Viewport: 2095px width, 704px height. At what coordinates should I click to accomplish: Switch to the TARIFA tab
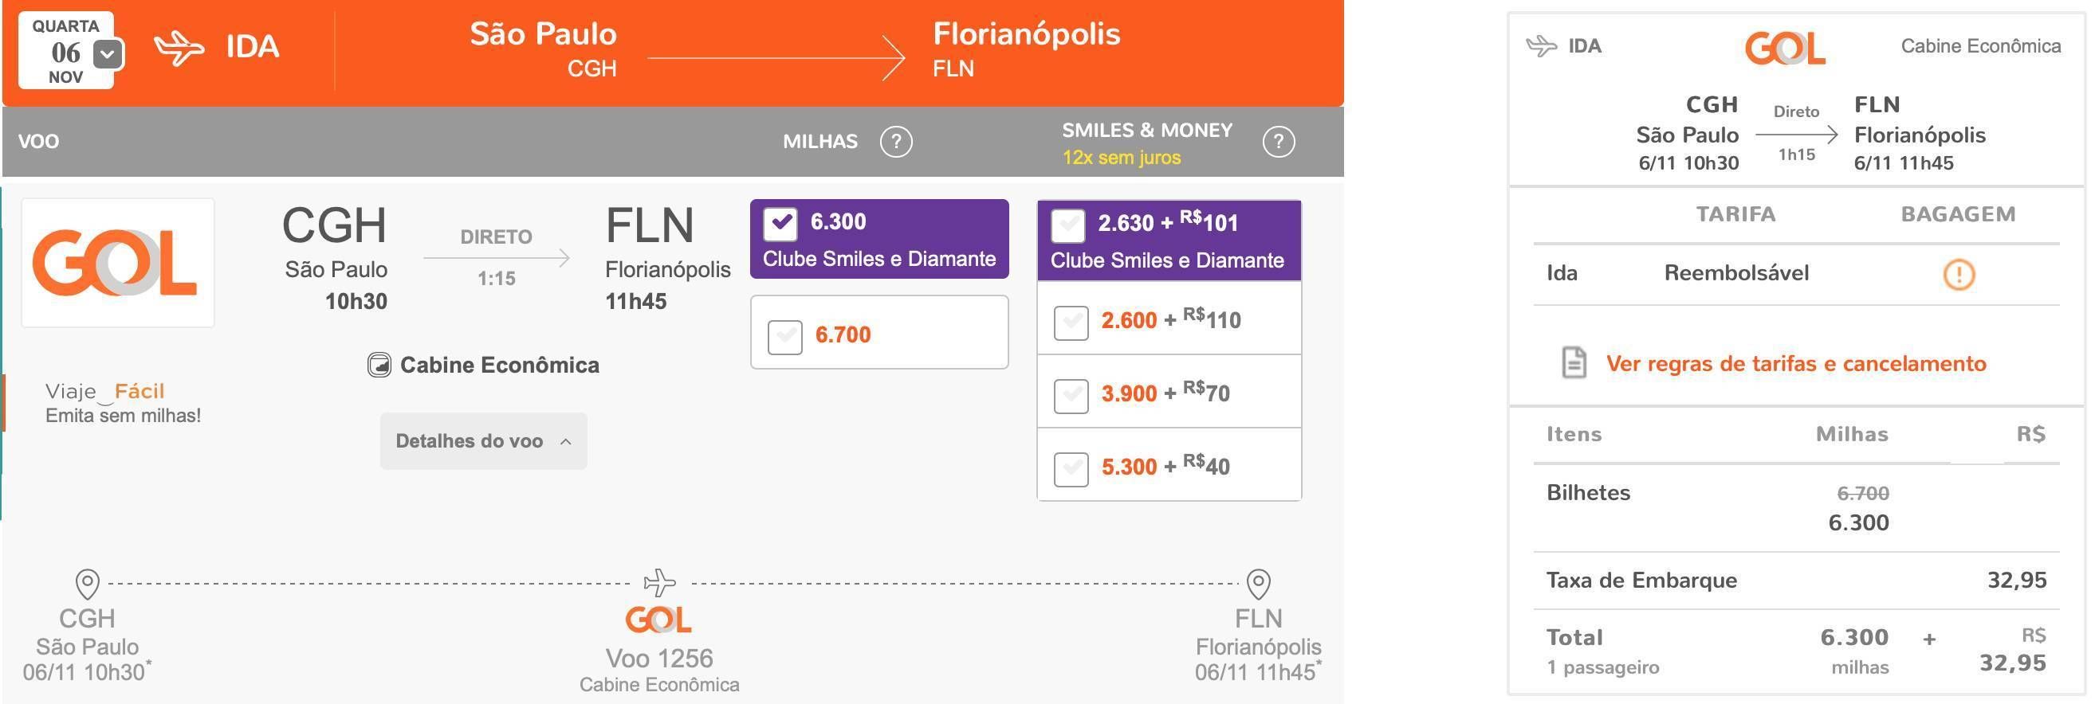(x=1735, y=214)
